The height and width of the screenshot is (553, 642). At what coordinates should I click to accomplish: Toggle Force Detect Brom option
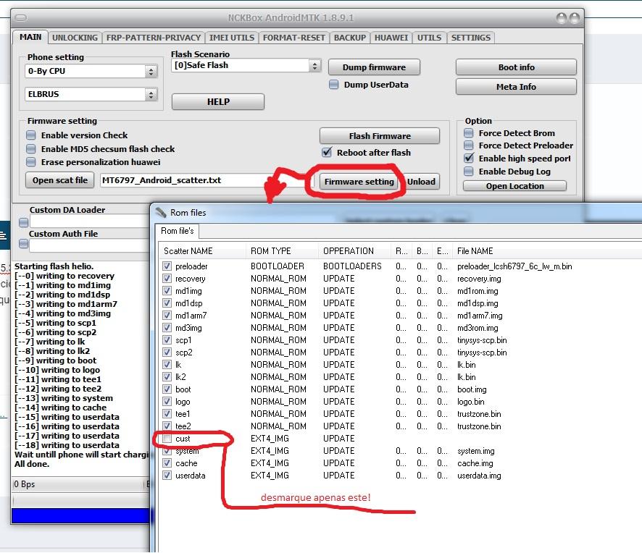click(469, 133)
